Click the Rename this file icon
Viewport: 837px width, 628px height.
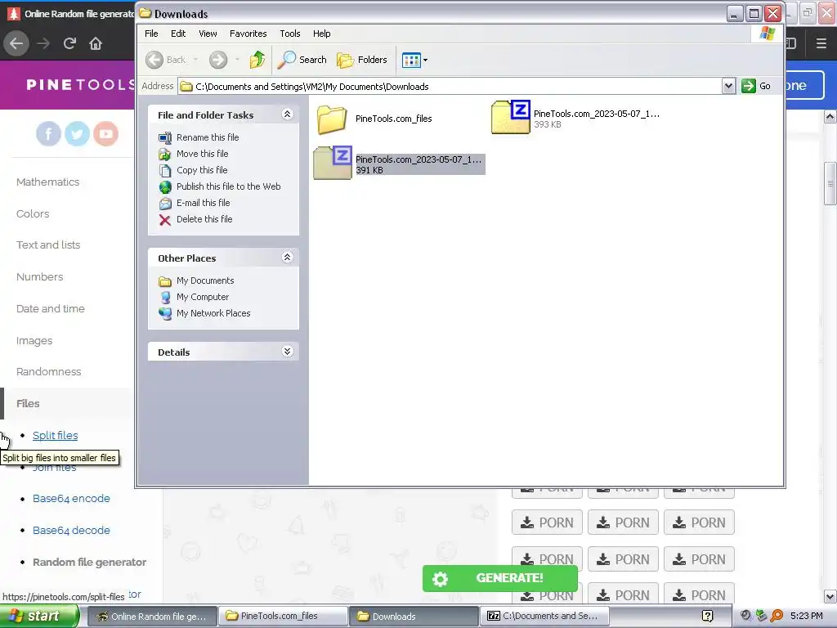165,137
